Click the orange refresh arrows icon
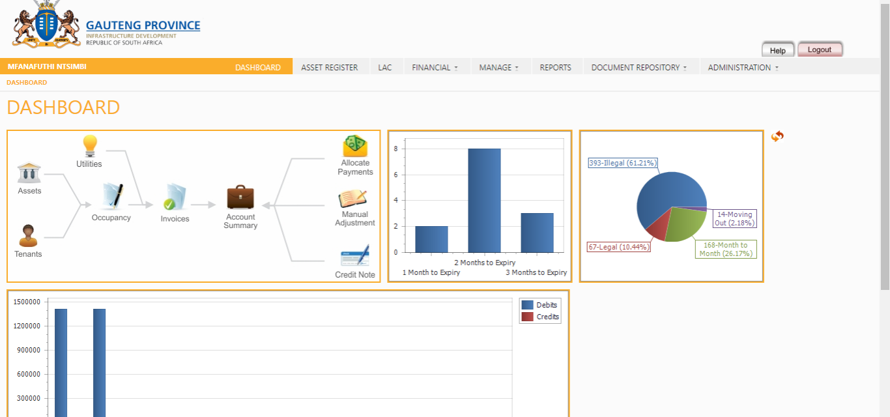 (777, 136)
